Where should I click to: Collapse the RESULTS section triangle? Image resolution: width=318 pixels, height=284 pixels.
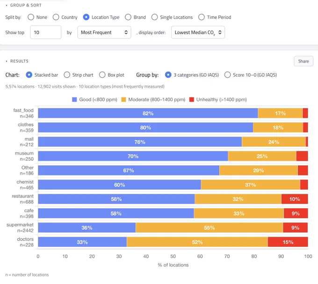(7, 61)
